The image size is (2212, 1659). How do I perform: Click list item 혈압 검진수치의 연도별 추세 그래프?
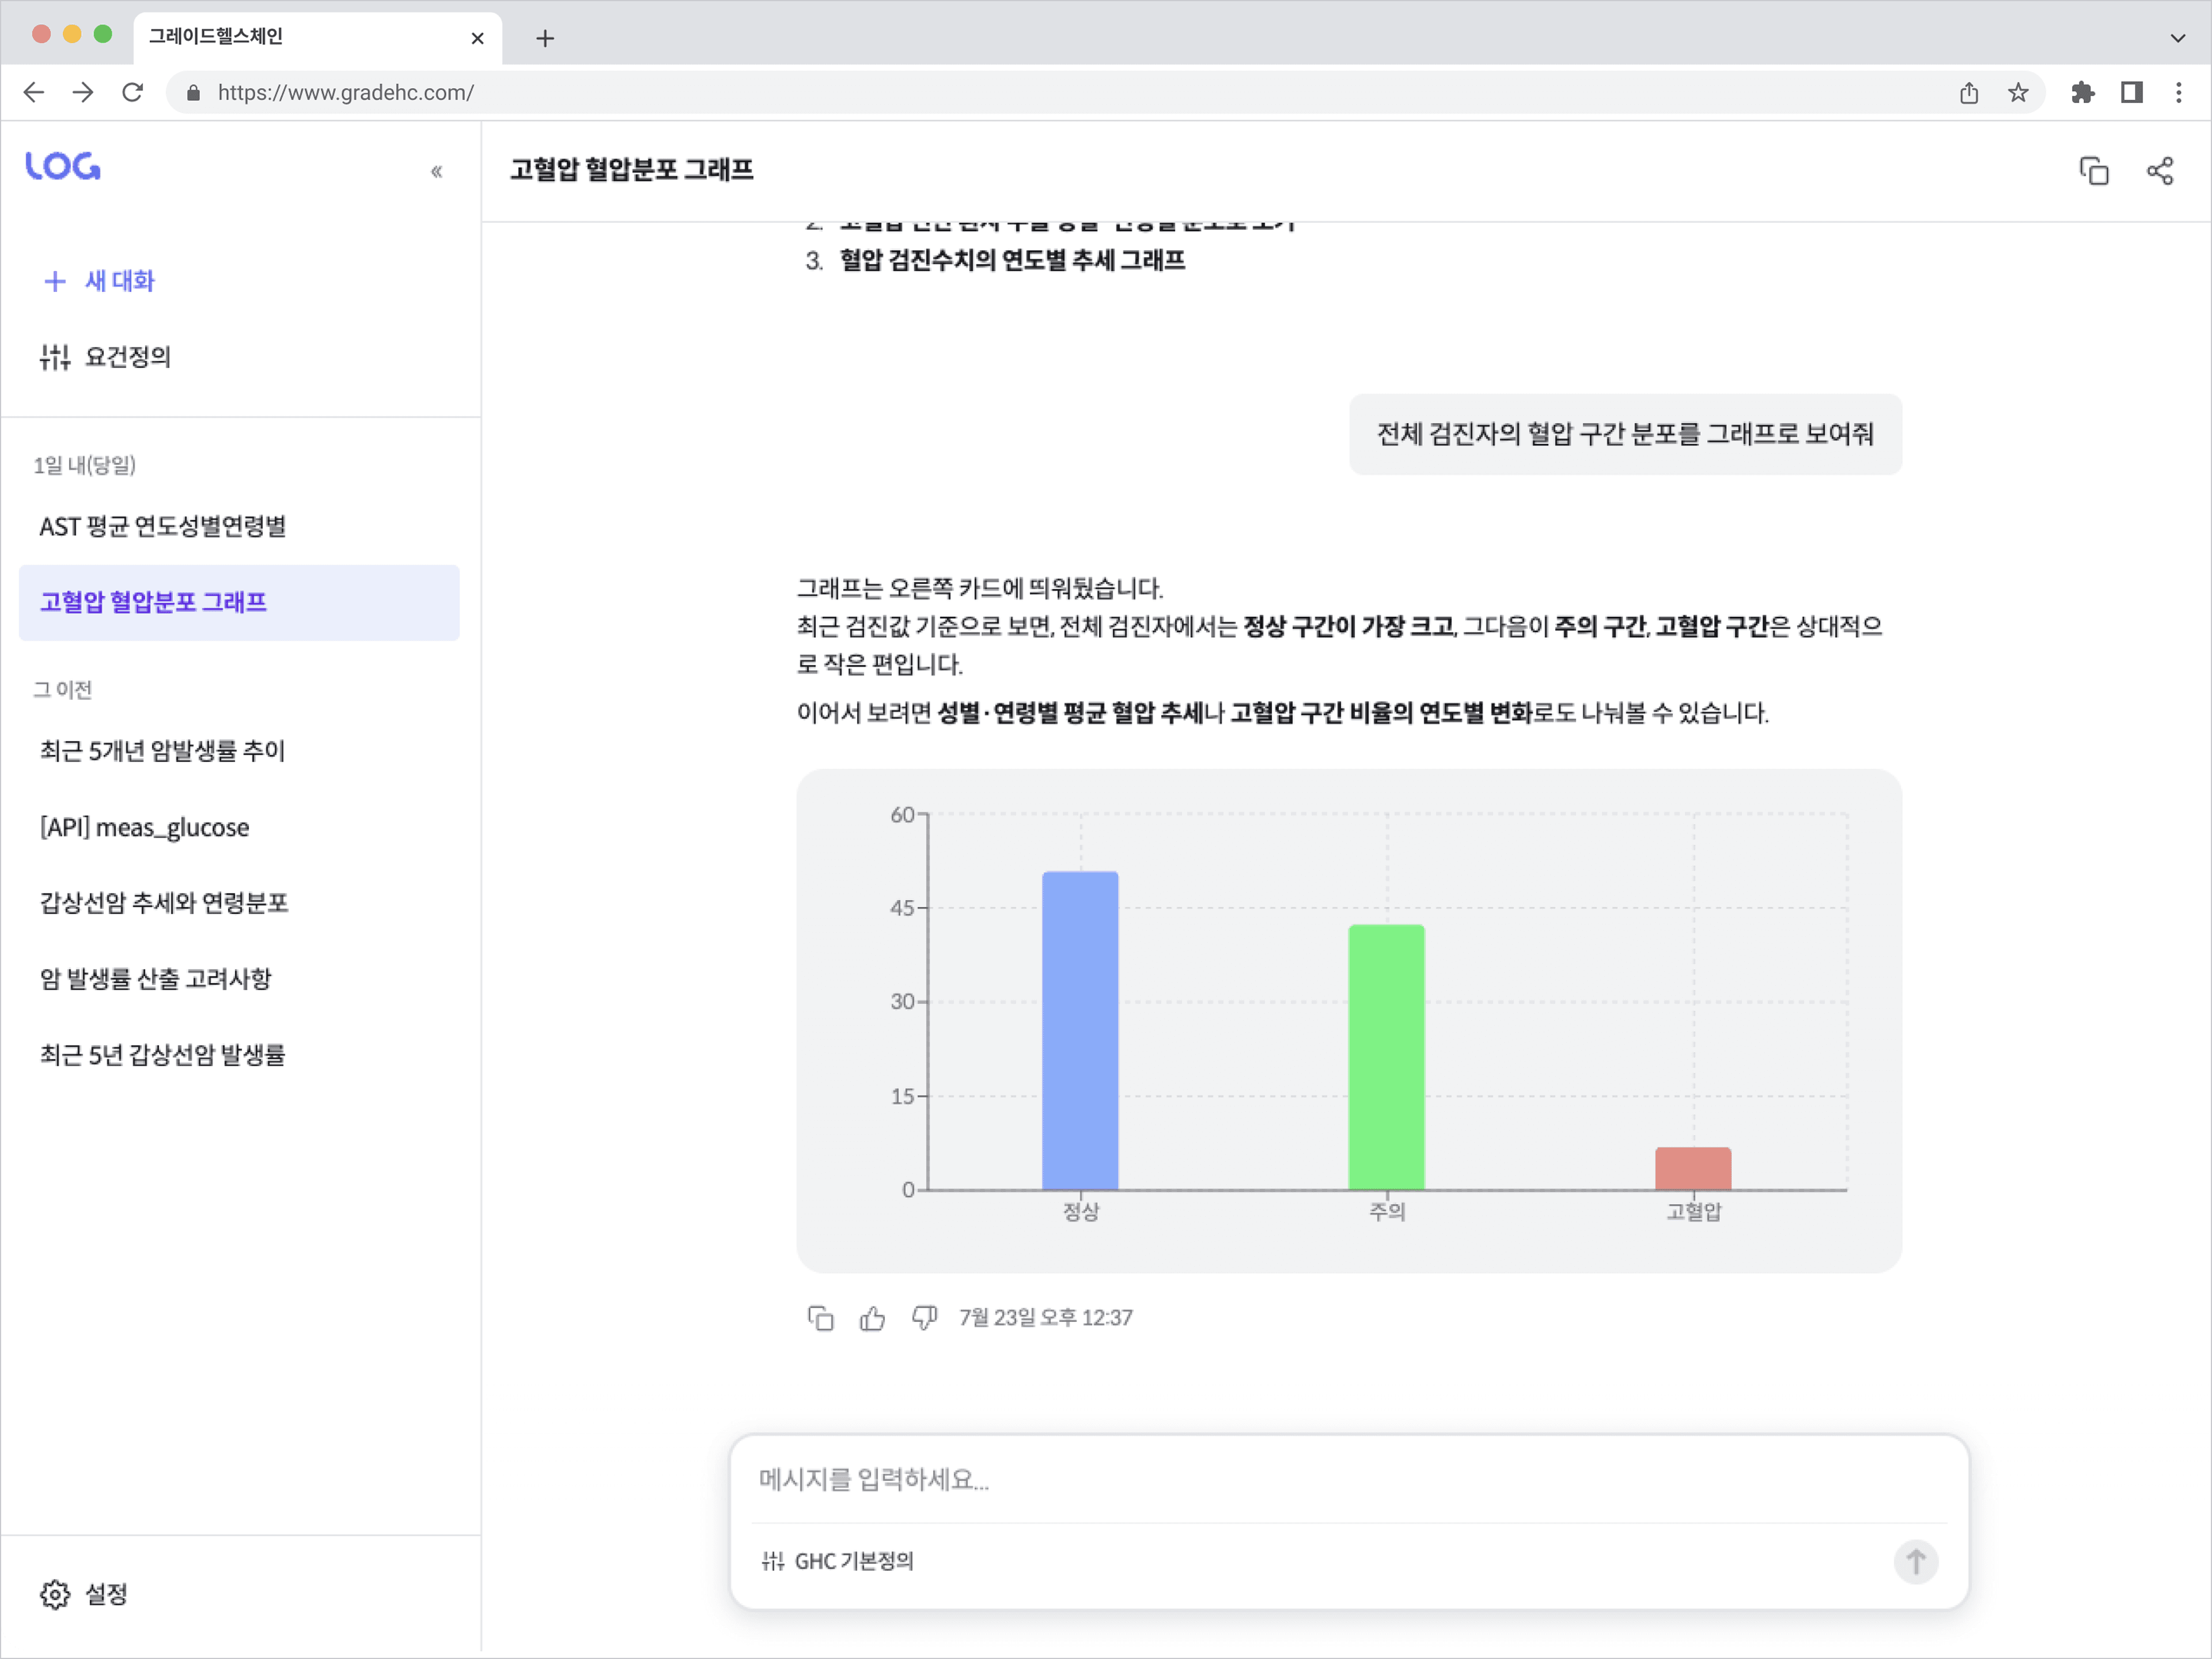[1012, 260]
